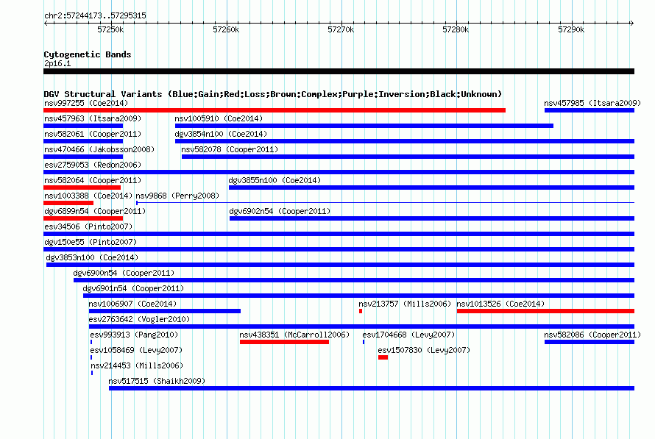Click the DGV Structural Variants track title
Screen dimensions: 655x439
tap(273, 94)
